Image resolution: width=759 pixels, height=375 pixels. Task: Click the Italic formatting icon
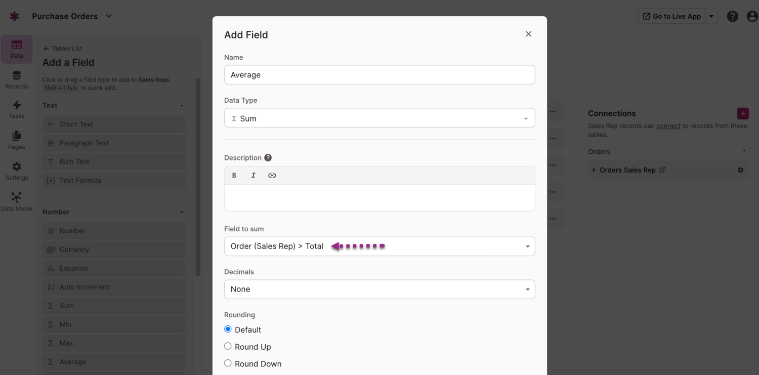(x=253, y=176)
